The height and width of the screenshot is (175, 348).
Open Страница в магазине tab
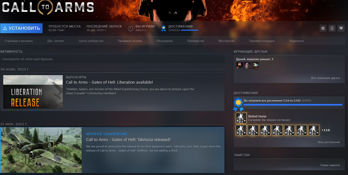pyautogui.click(x=19, y=41)
